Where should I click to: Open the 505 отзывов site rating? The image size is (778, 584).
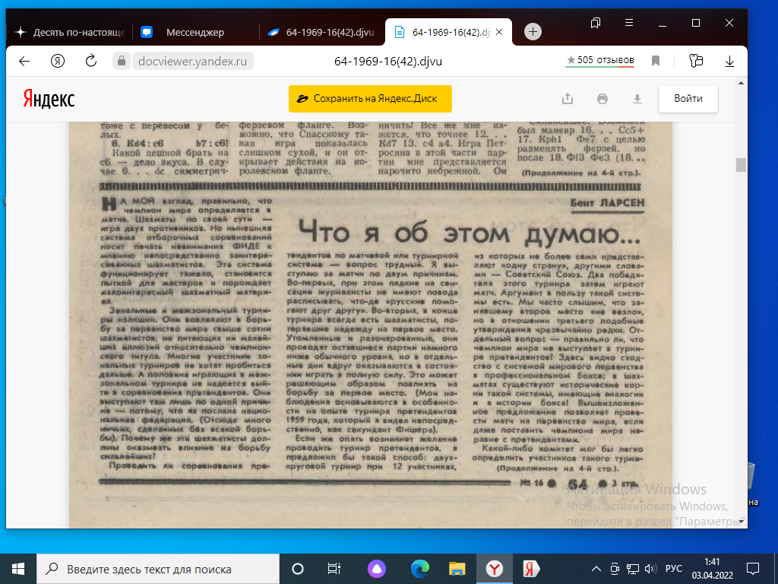coord(600,61)
